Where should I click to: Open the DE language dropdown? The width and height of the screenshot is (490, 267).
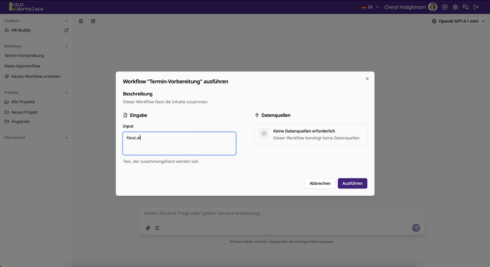pyautogui.click(x=370, y=7)
